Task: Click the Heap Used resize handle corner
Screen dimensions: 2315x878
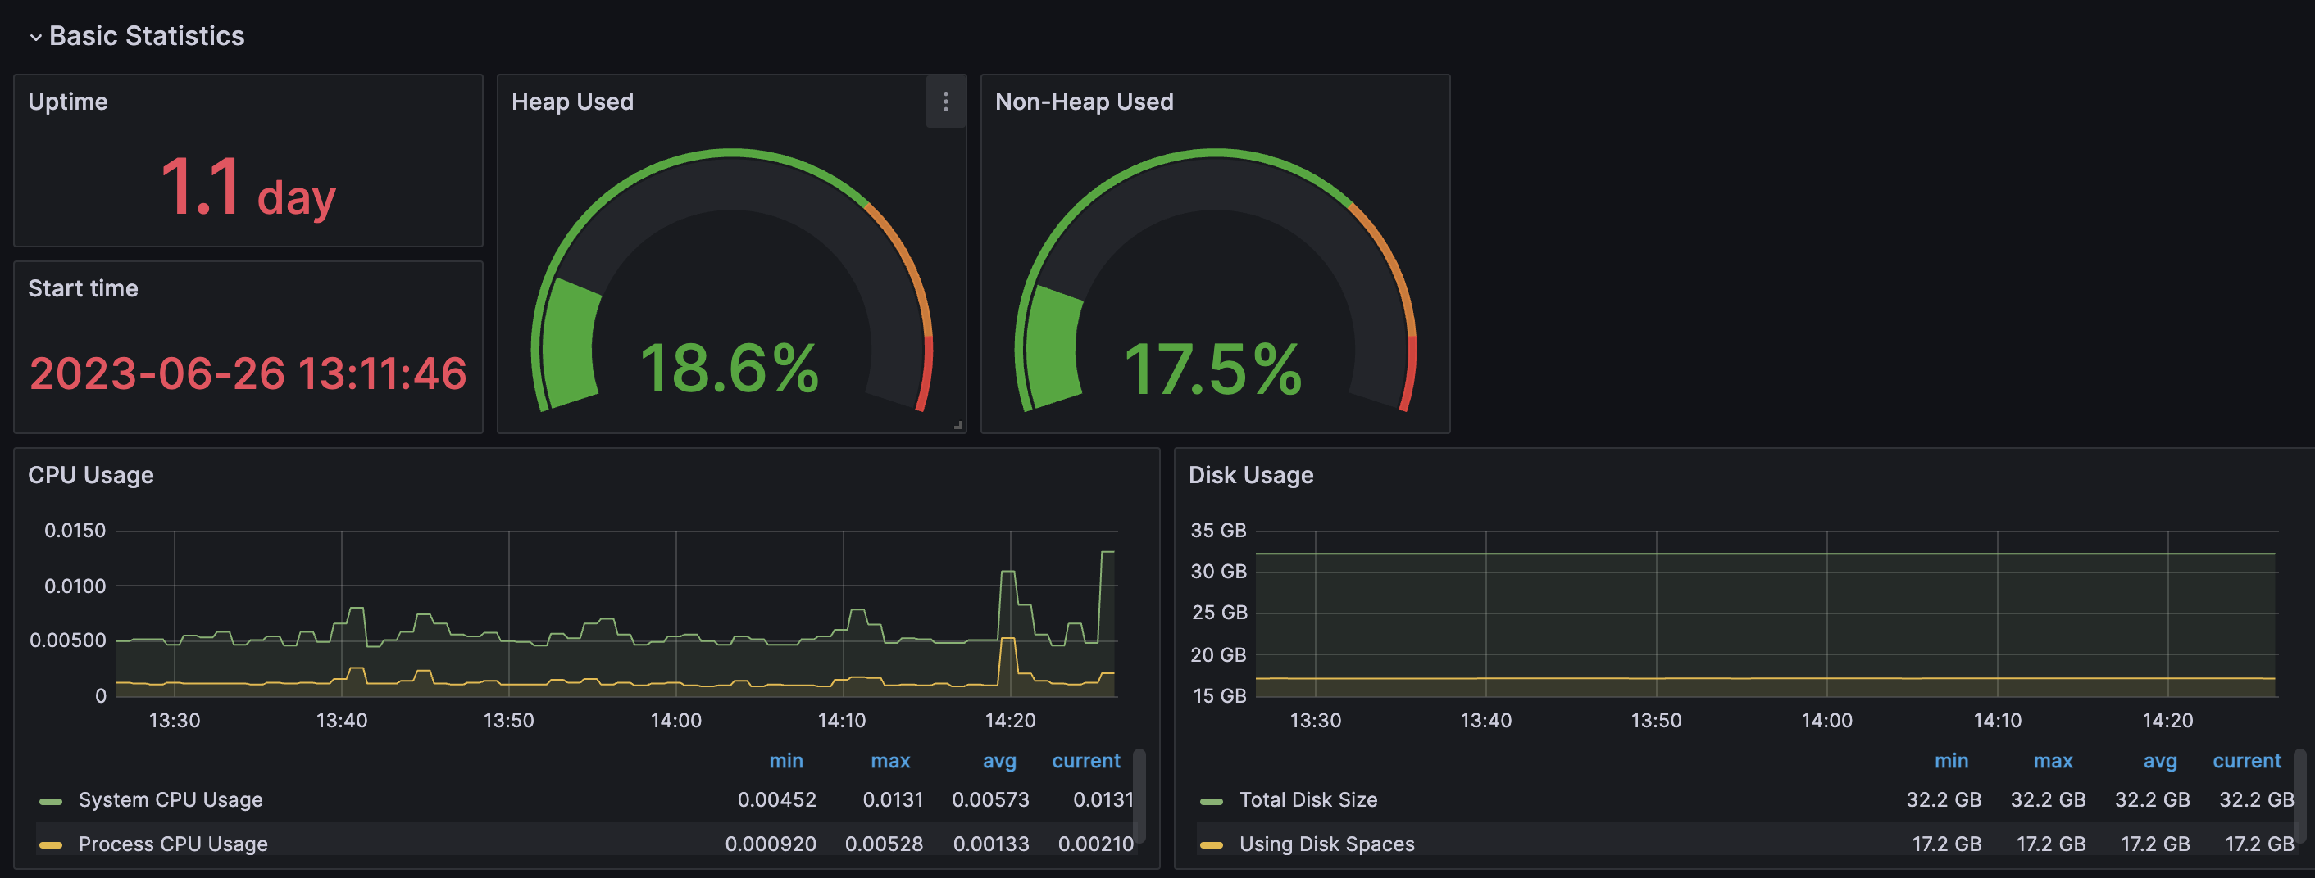Action: pos(959,426)
